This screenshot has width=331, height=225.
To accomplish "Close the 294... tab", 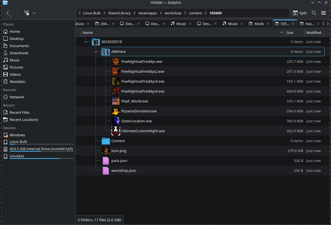I will point(113,24).
